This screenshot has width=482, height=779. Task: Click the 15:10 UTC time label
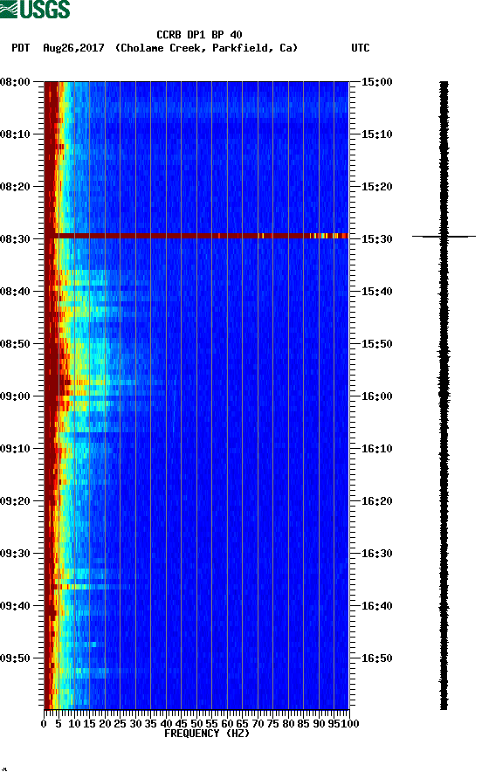coord(376,134)
